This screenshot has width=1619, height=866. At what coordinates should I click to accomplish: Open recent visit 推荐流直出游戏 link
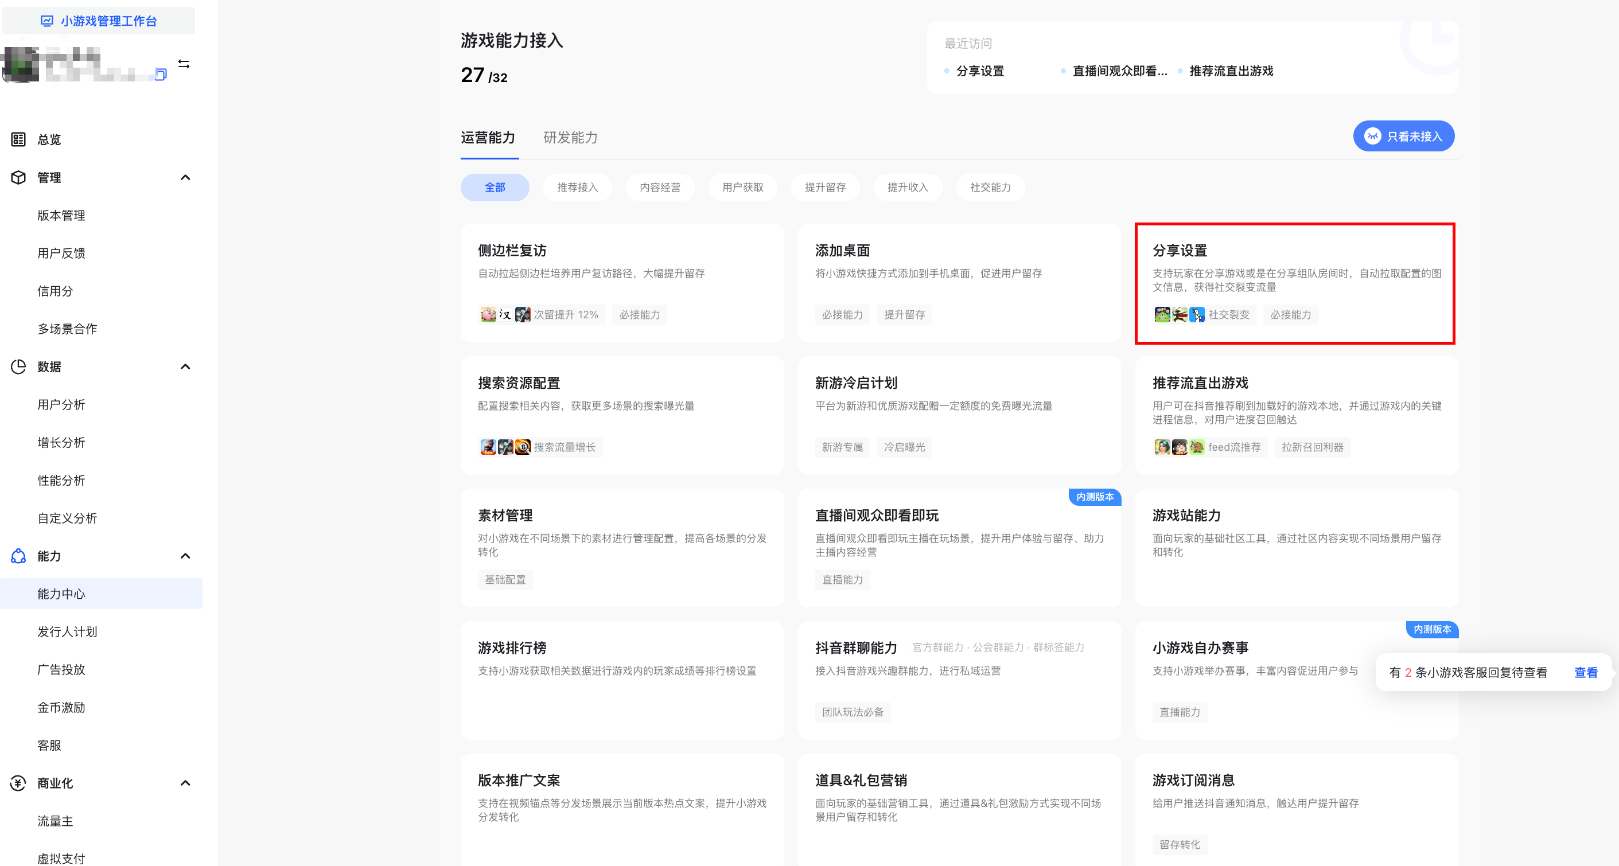point(1231,71)
